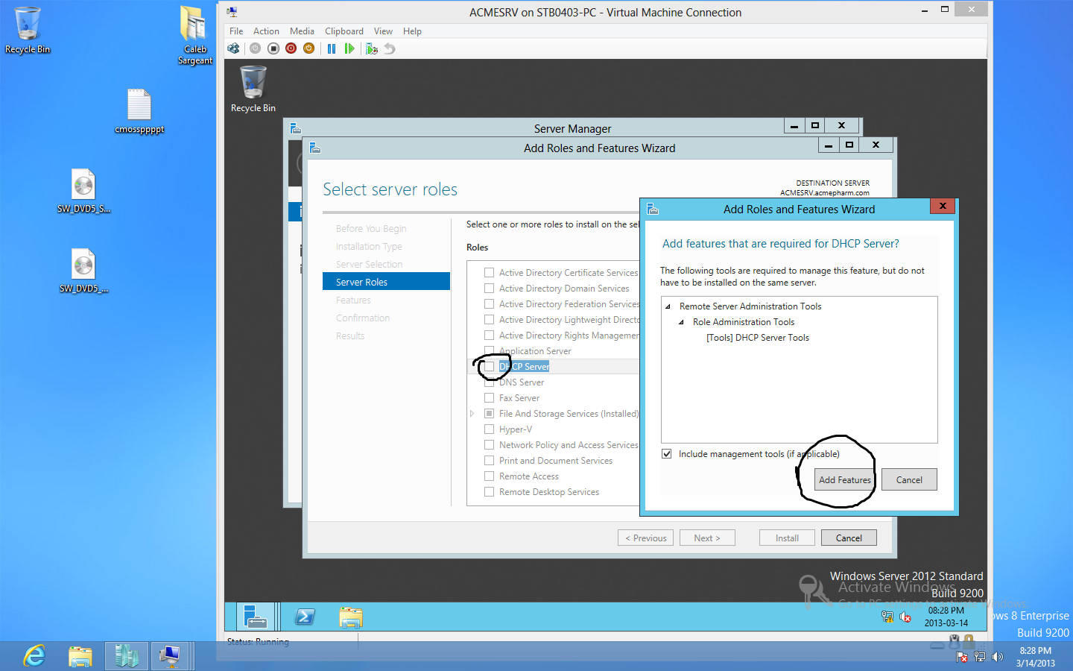Check Network Policy and Access Services

coord(490,445)
